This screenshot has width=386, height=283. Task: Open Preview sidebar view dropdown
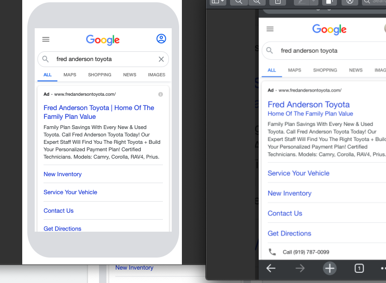click(218, 2)
